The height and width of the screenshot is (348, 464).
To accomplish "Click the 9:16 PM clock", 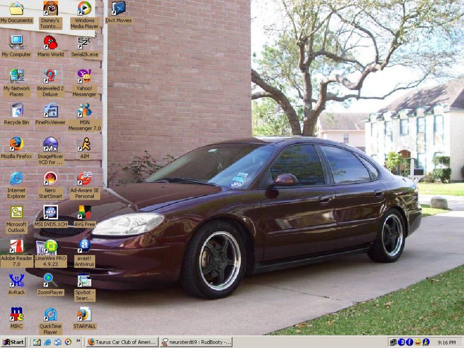I will pos(447,342).
